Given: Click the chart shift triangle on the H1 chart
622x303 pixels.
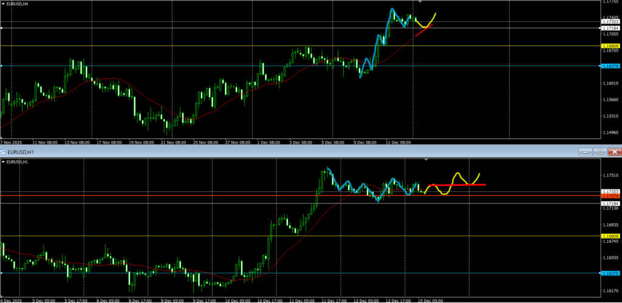Looking at the screenshot, I should click(426, 160).
